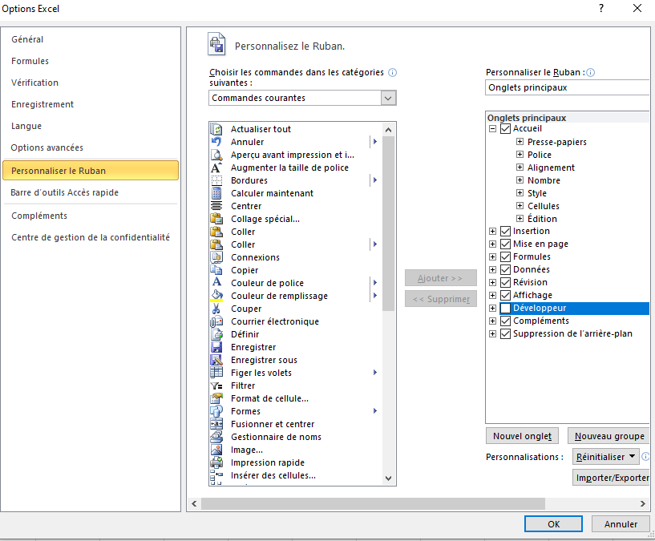Click the Onglets principaux ribbon selection field
655x541 pixels.
coord(568,87)
